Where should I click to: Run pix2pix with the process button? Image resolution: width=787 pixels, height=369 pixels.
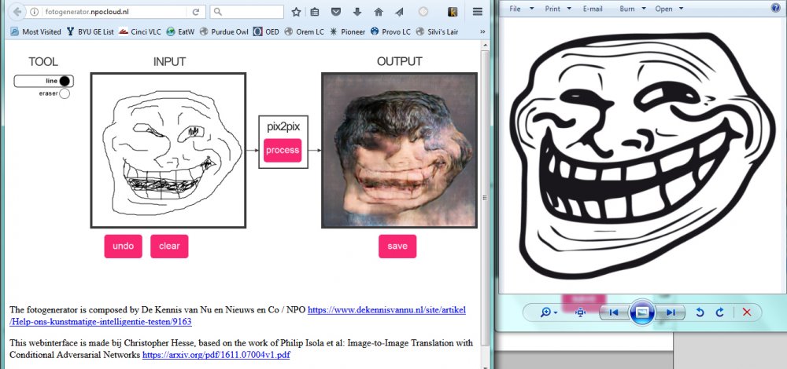[283, 150]
